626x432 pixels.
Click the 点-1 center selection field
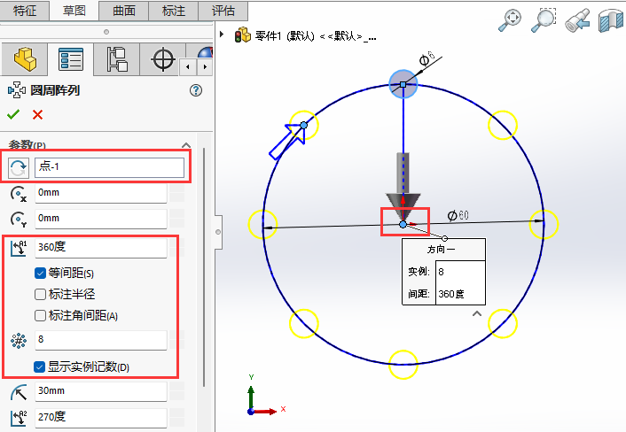click(x=109, y=167)
